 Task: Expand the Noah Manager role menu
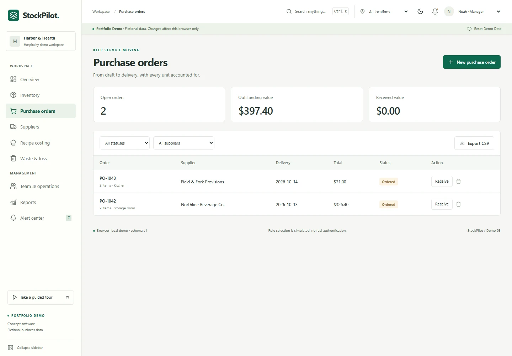(480, 12)
